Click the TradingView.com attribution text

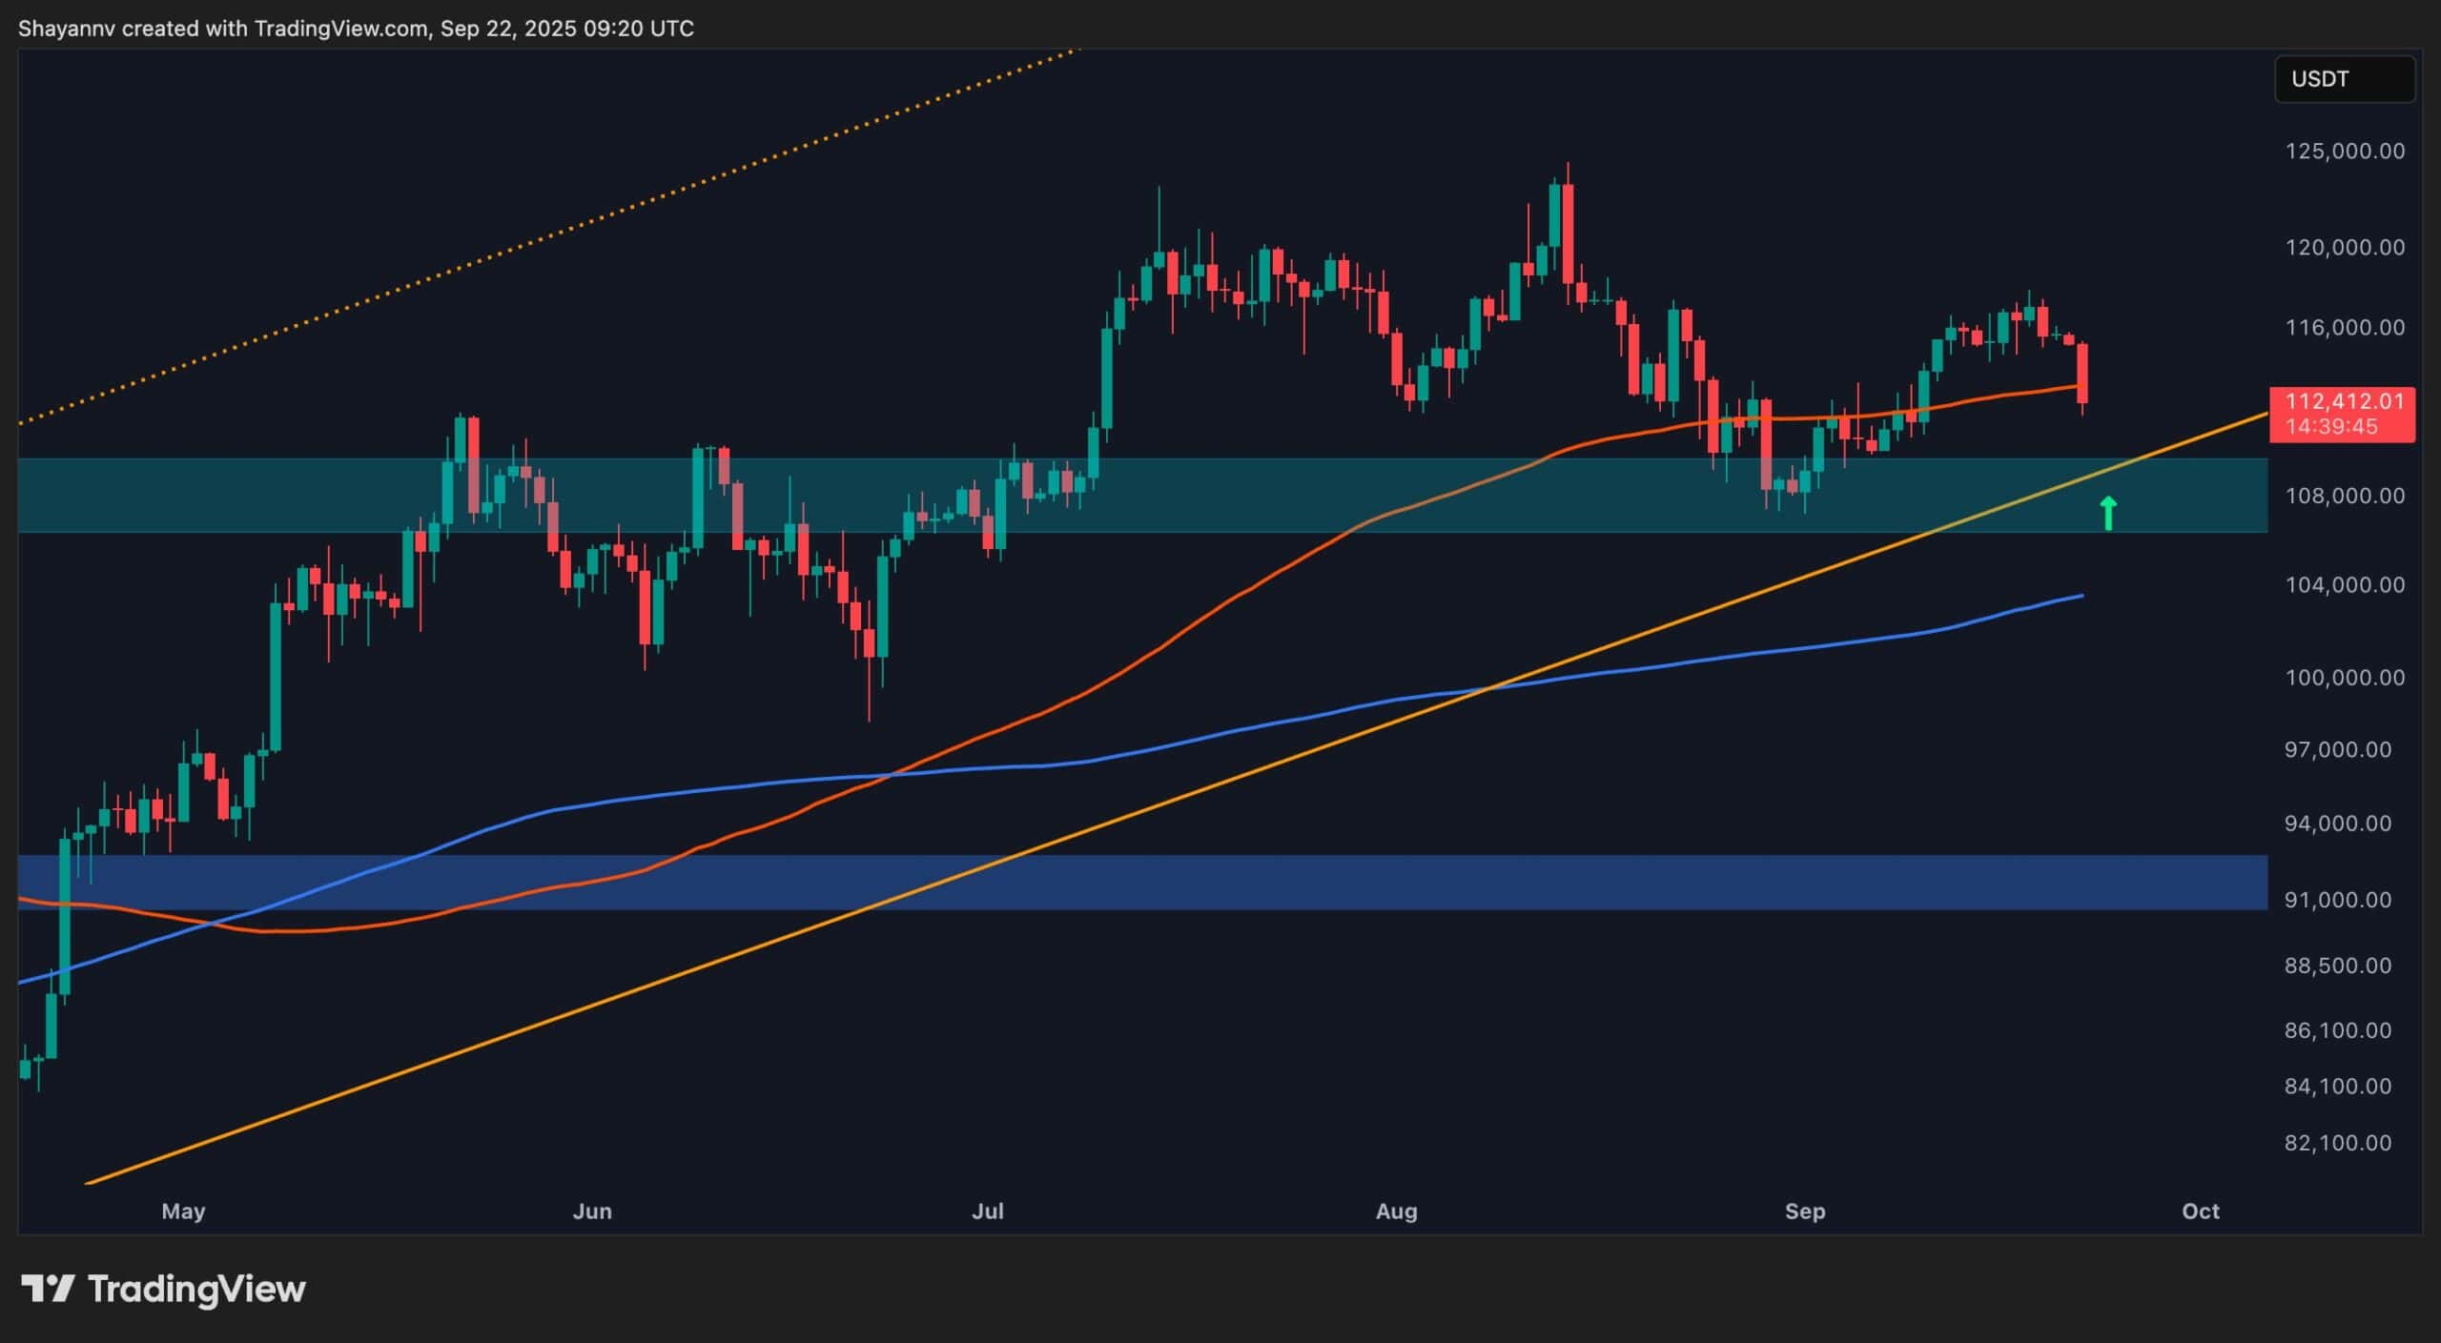click(x=336, y=29)
